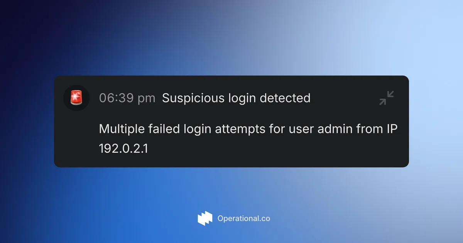Image resolution: width=463 pixels, height=243 pixels.
Task: Click the 06:39 pm timestamp
Action: point(127,98)
